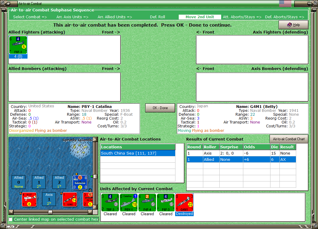
Task: Click the map vertical scrollbar down arrow
Action: pos(95,207)
